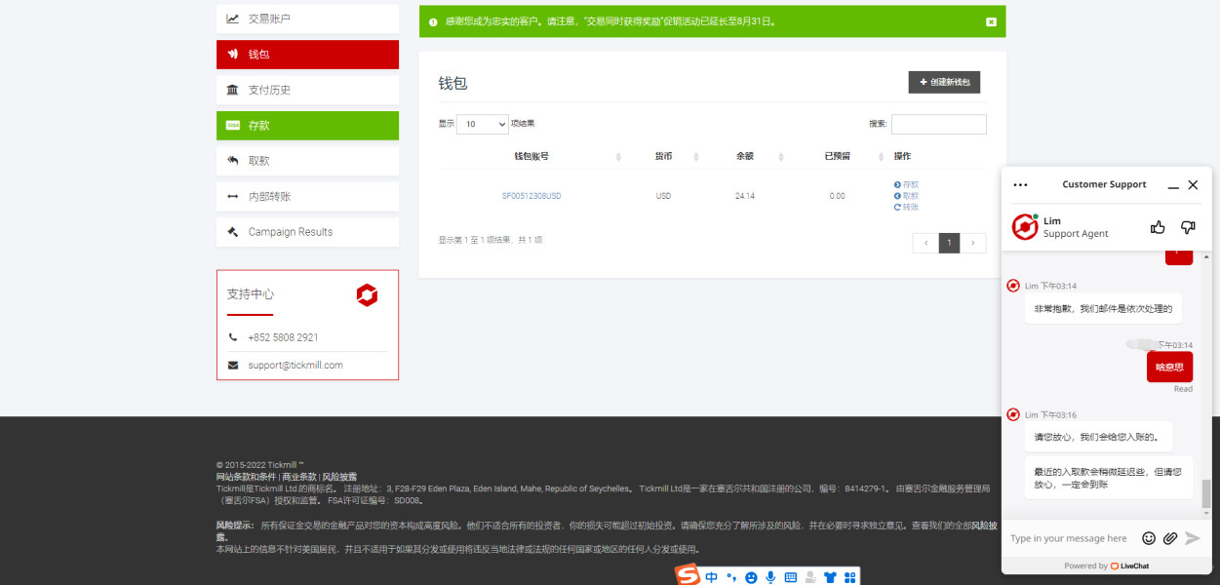Sort table by 已预留 column

click(837, 156)
